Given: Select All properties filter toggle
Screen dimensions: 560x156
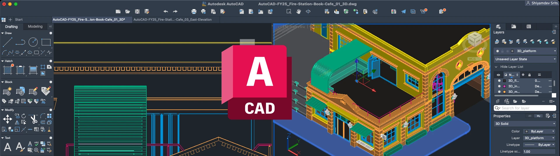Looking at the screenshot, I should coord(530,116).
